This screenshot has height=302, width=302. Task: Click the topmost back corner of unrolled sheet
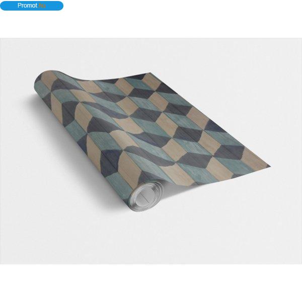click(149, 73)
